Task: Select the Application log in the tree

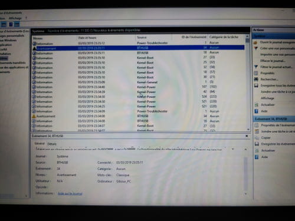Action: [6, 45]
